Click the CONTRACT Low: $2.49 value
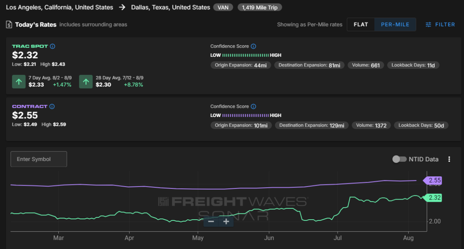Image resolution: width=464 pixels, height=249 pixels. pyautogui.click(x=24, y=124)
